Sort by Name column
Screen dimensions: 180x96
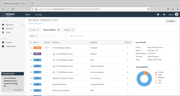[56, 42]
